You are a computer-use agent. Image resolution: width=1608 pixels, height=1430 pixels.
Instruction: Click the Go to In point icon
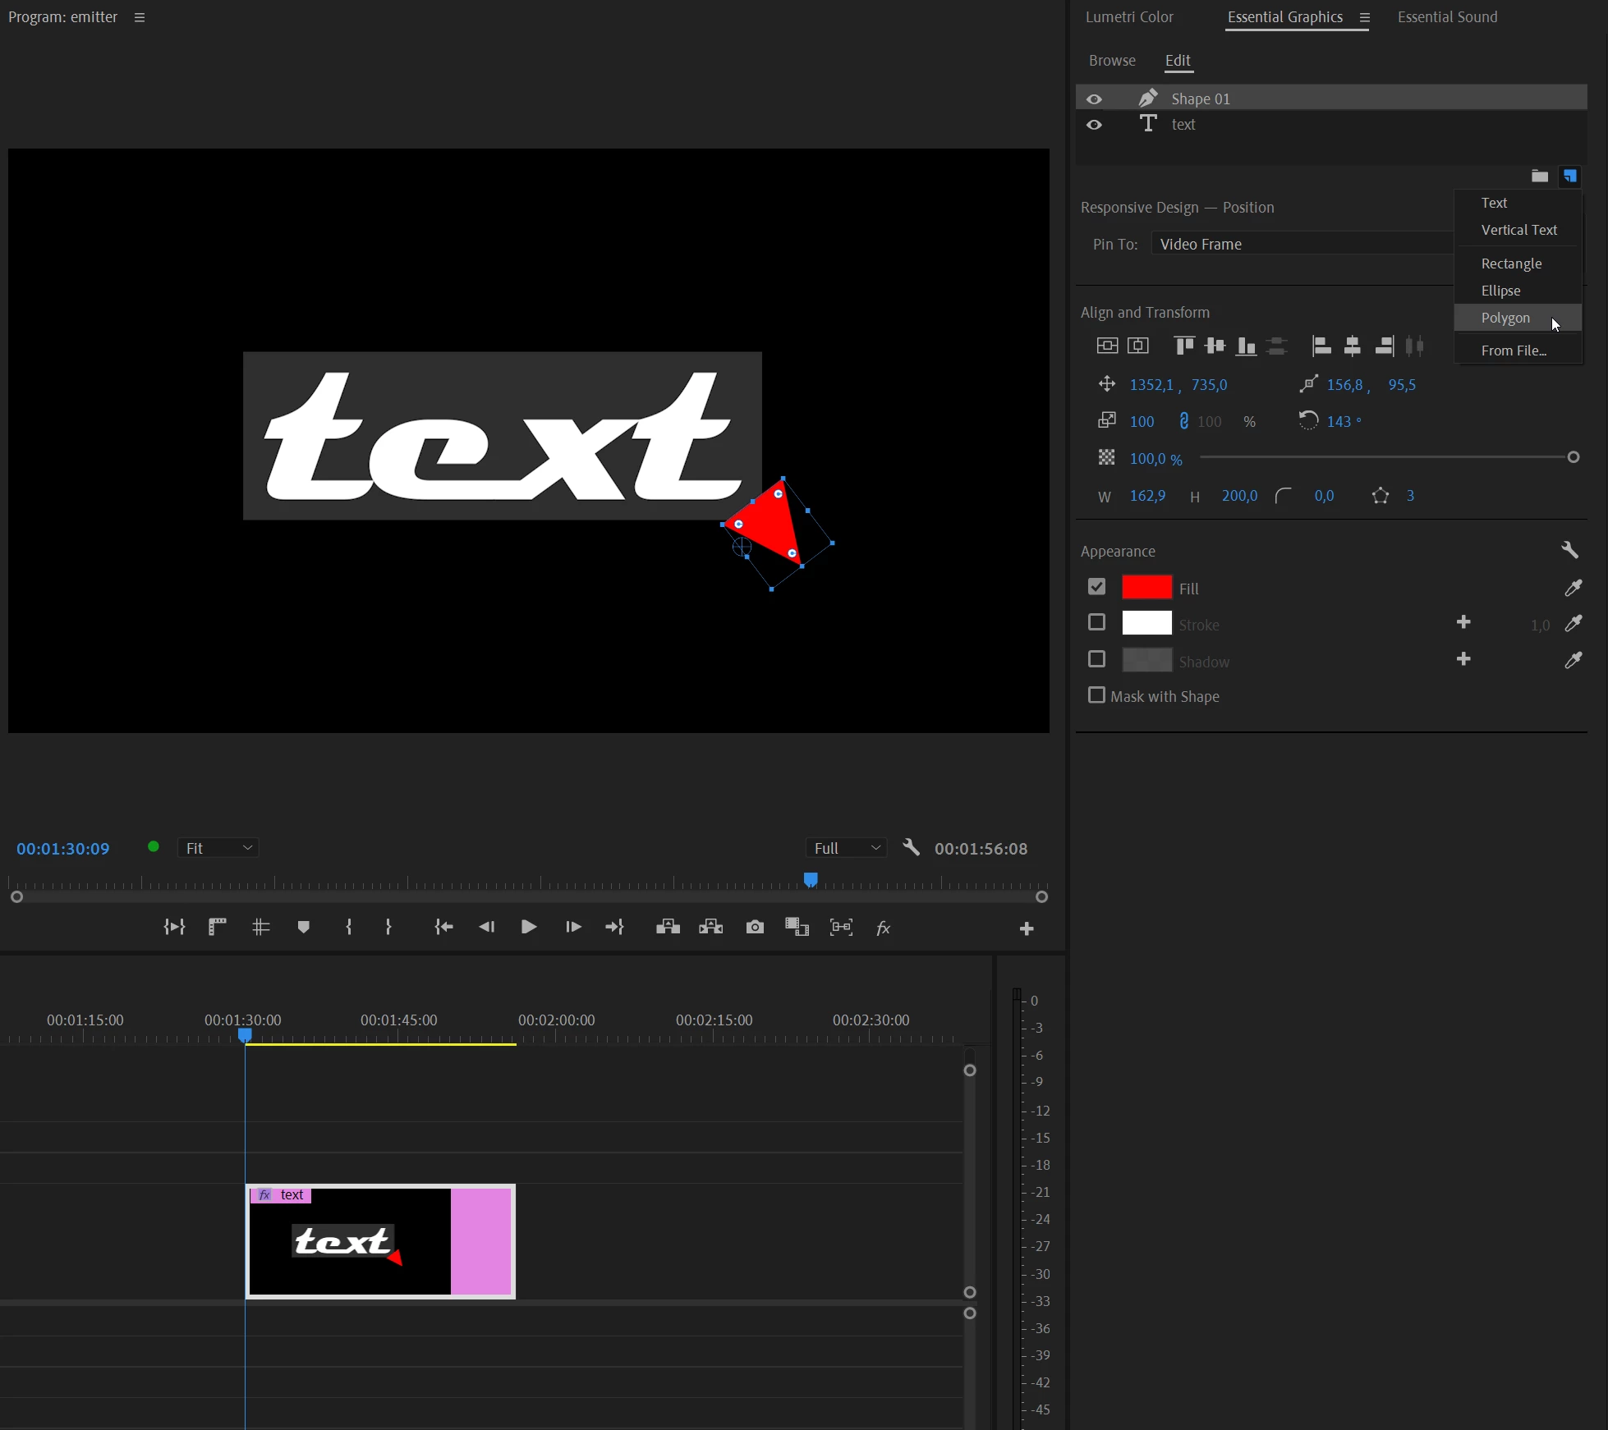(443, 927)
